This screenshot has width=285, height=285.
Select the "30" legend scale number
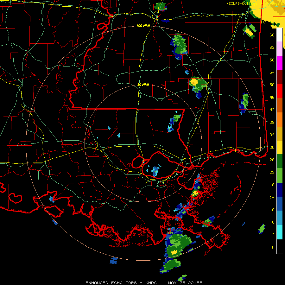coord(272,147)
